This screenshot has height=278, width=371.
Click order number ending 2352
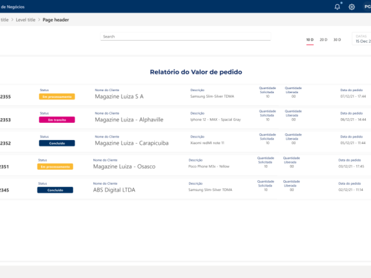(5, 143)
